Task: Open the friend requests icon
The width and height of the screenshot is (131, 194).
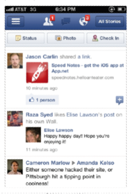Action: 48,21
